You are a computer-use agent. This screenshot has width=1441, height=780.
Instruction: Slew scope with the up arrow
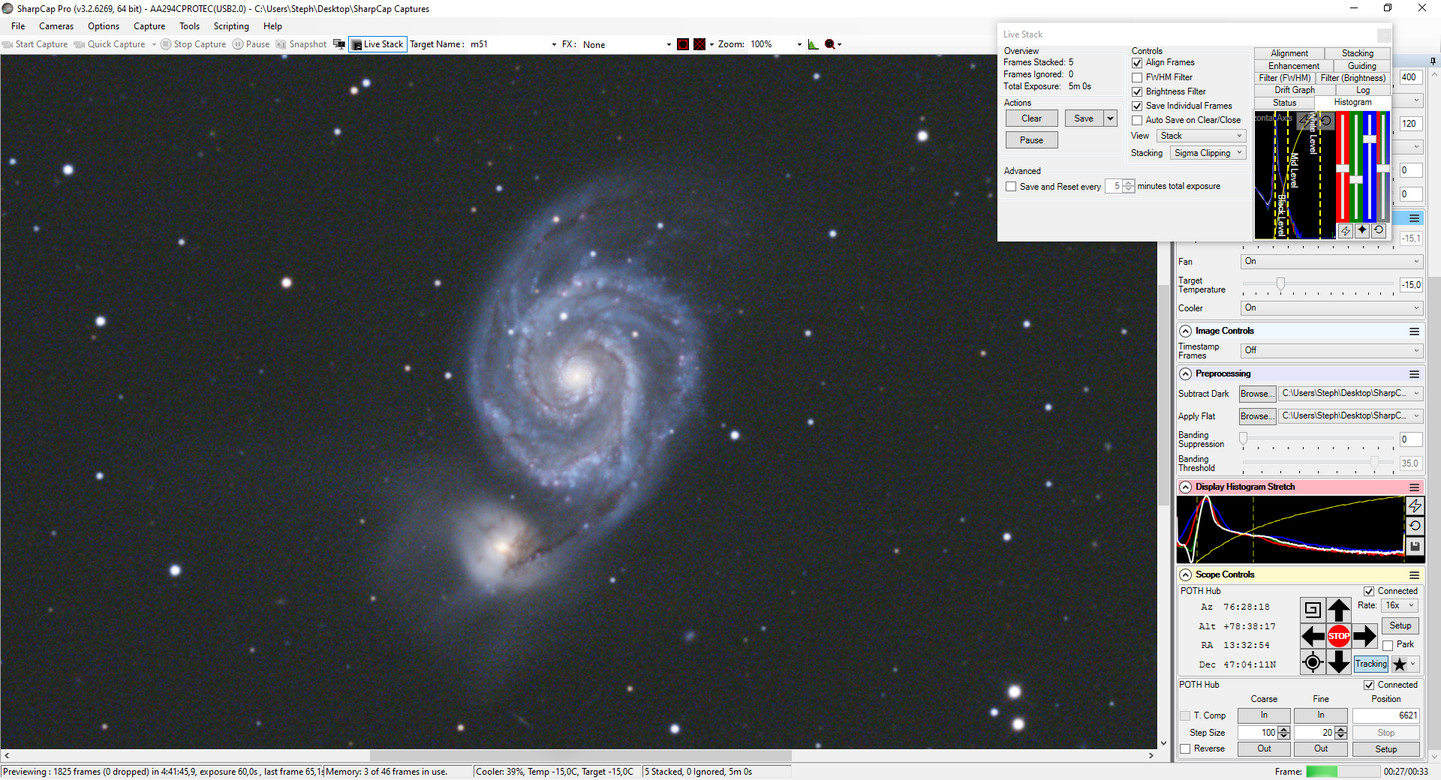point(1339,610)
